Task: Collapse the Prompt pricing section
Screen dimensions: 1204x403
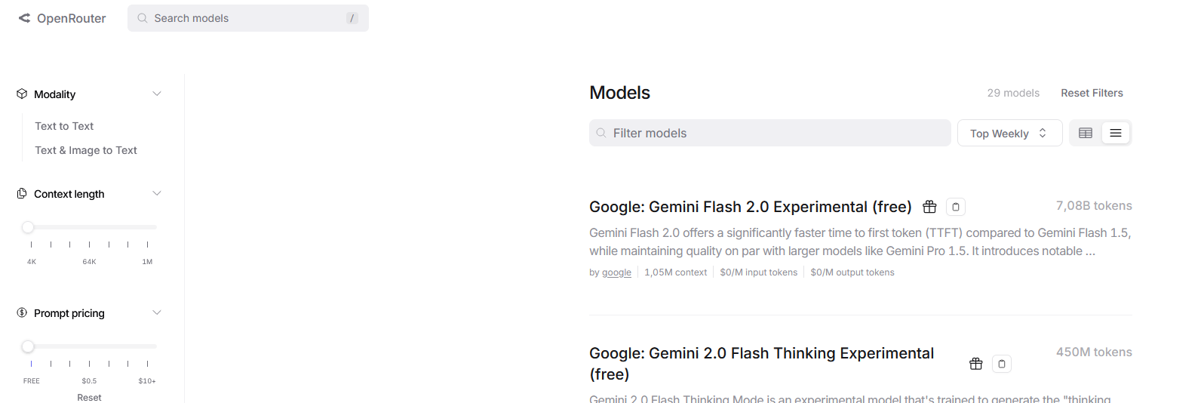Action: (157, 312)
